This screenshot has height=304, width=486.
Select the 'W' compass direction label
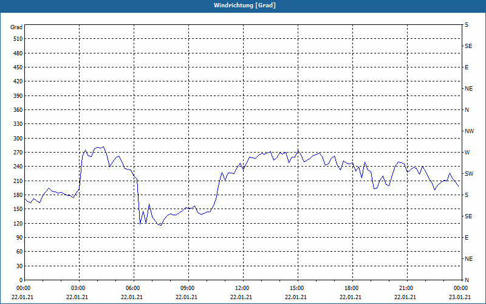[467, 153]
